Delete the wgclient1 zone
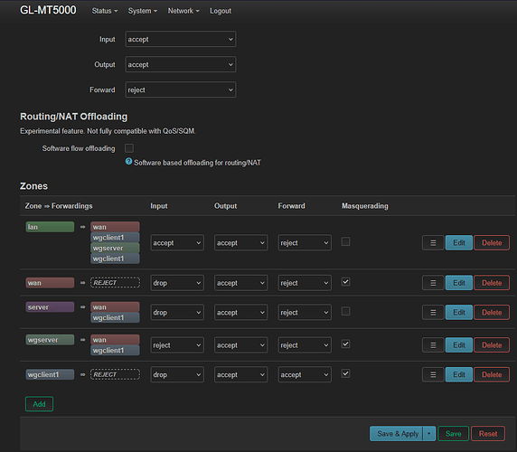Viewport: 517px width, 452px height. pos(492,374)
